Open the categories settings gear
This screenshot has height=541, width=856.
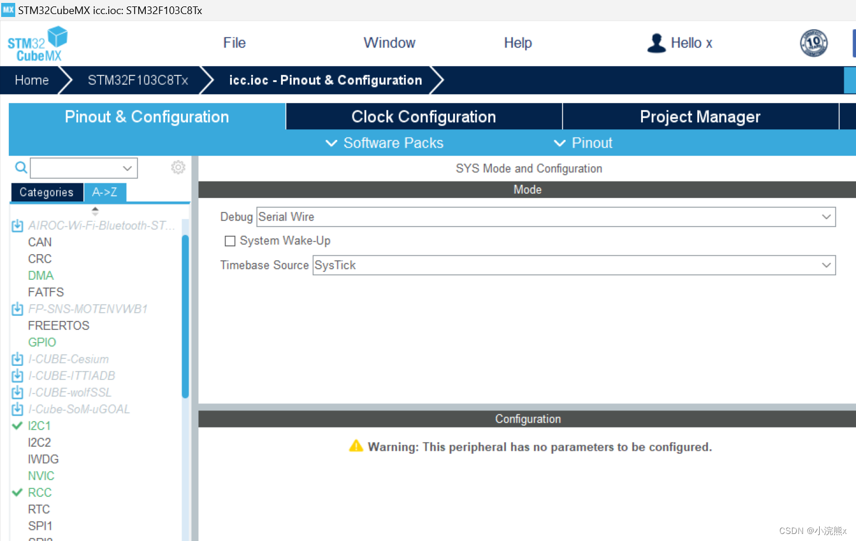tap(178, 167)
